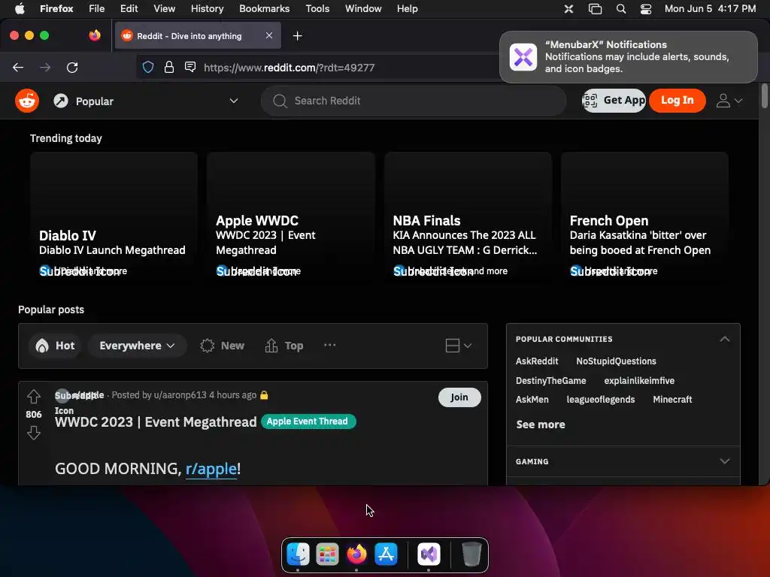Click the search magnifier icon in Reddit
Viewport: 770px width, 577px height.
pos(280,101)
